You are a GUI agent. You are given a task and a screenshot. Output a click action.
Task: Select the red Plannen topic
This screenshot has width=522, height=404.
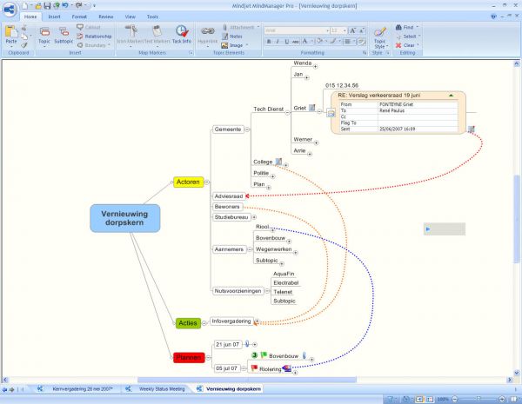(x=189, y=358)
